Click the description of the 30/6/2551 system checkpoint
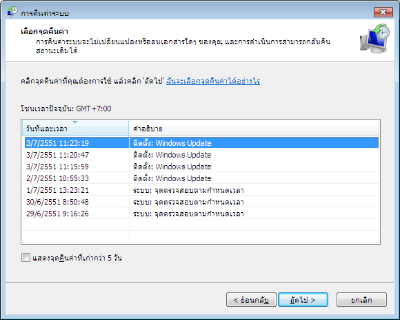 coord(188,202)
